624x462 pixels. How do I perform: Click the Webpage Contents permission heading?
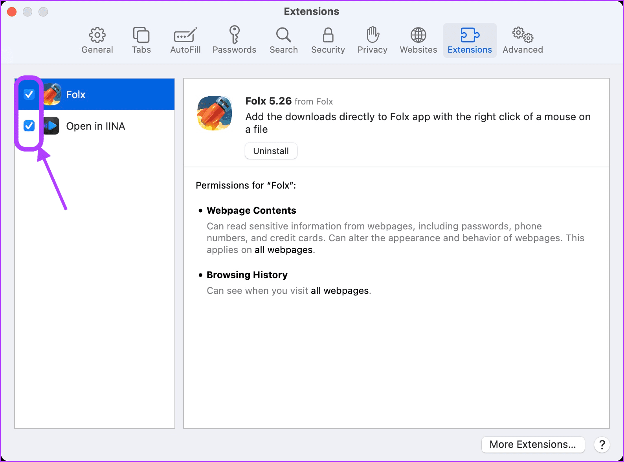tap(251, 211)
